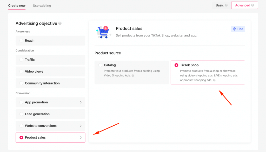The height and width of the screenshot is (152, 266).
Task: Click the 'Sell products from your TikTok Shop' subtitle
Action: 156,35
